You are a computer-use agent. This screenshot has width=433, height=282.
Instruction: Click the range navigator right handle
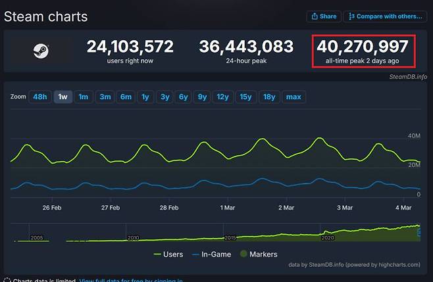(x=419, y=233)
